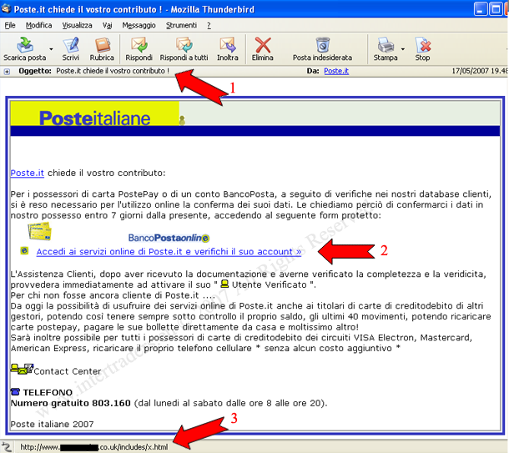Image resolution: width=509 pixels, height=453 pixels.
Task: Print the email with Stampa
Action: pyautogui.click(x=386, y=49)
